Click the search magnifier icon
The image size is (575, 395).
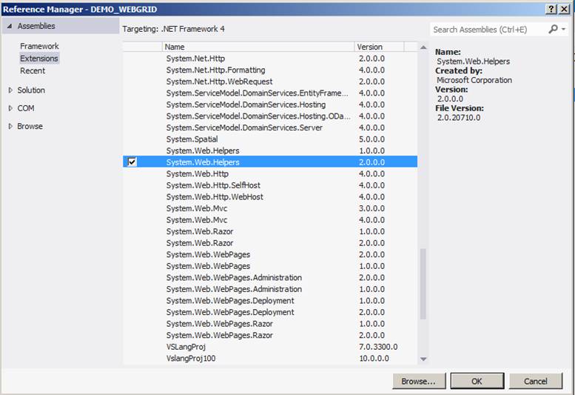pyautogui.click(x=553, y=29)
